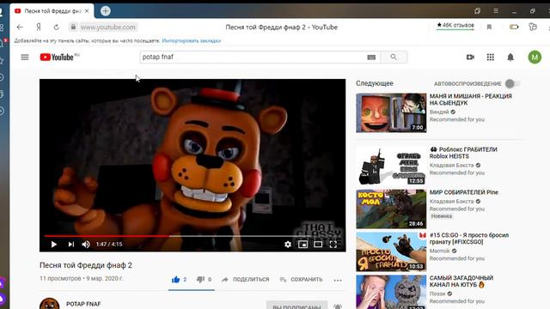This screenshot has width=550, height=309.
Task: Click the search magnifier button
Action: pyautogui.click(x=394, y=58)
